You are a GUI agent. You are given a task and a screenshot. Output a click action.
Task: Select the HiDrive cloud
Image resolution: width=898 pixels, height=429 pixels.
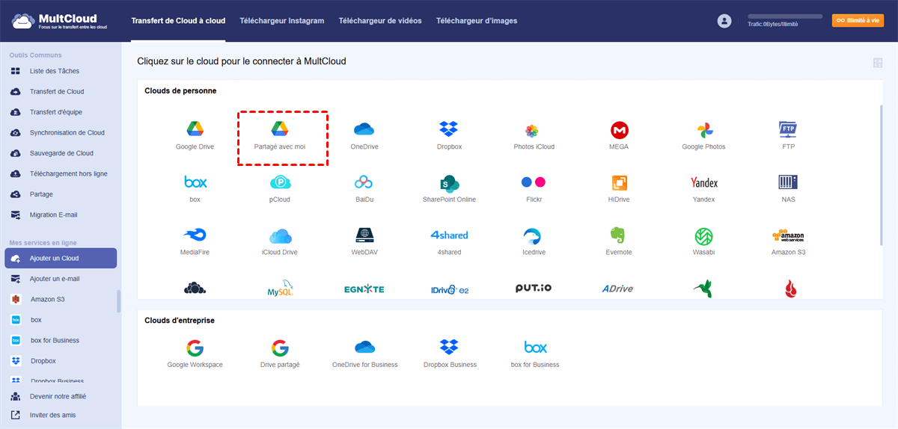click(619, 182)
